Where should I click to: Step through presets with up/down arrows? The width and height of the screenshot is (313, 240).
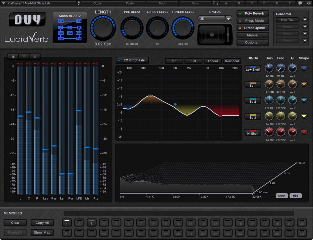79,3
